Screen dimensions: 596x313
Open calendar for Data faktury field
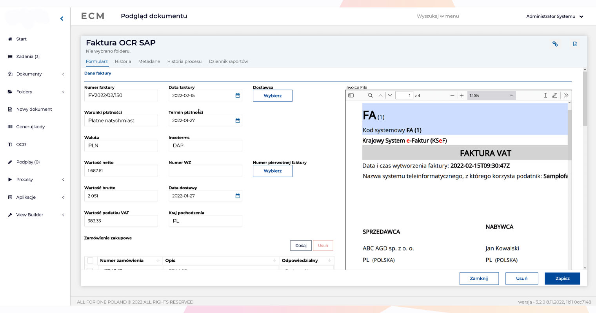point(237,95)
